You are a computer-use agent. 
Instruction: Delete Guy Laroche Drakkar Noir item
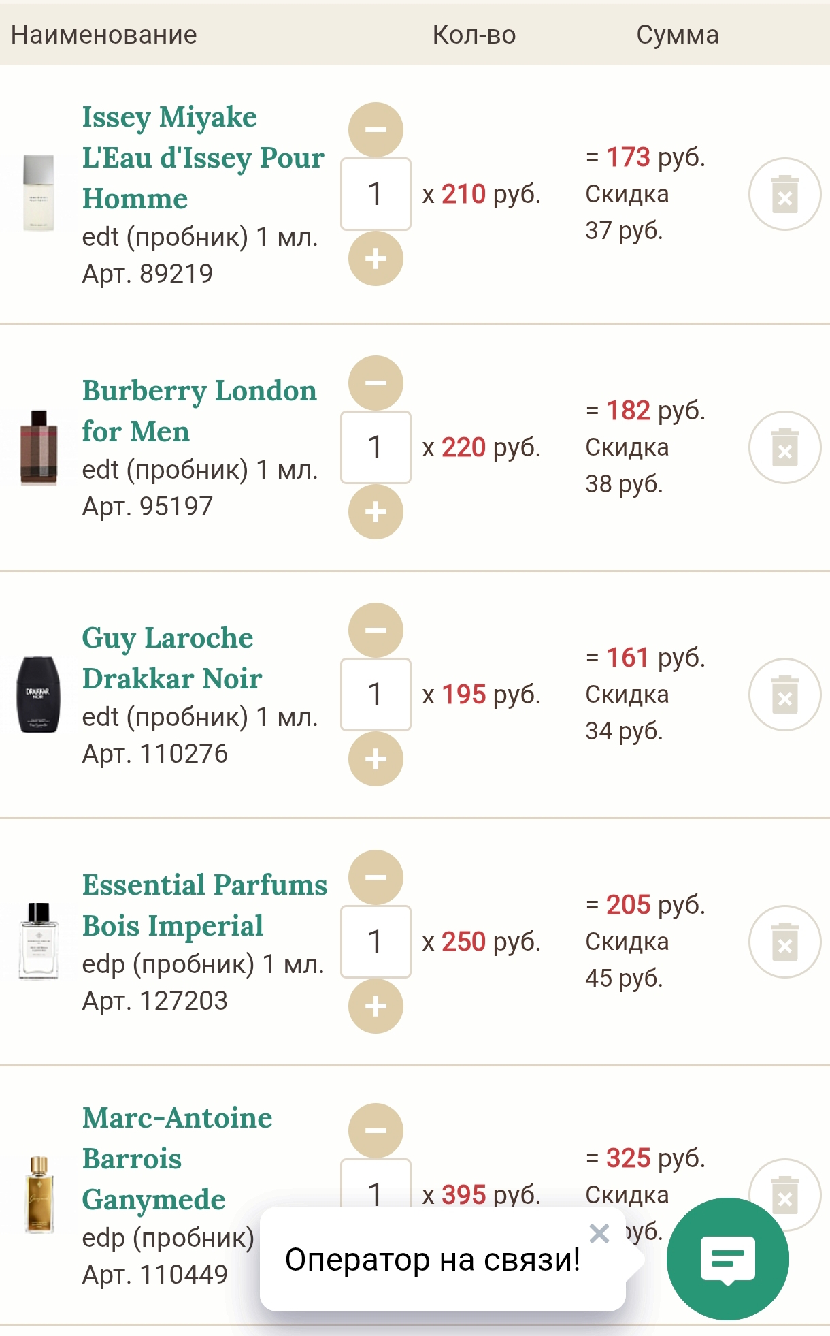pos(784,695)
